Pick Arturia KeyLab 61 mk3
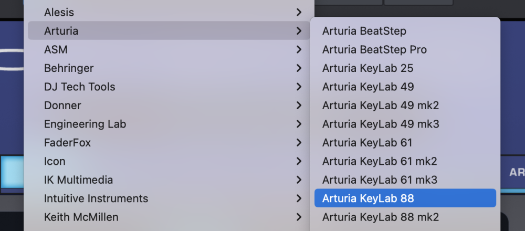This screenshot has height=231, width=525. [x=379, y=180]
